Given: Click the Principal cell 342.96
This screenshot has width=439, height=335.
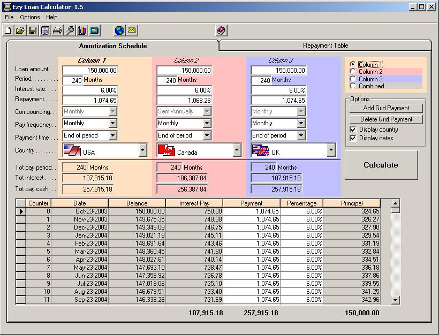Looking at the screenshot, I should 352,300.
